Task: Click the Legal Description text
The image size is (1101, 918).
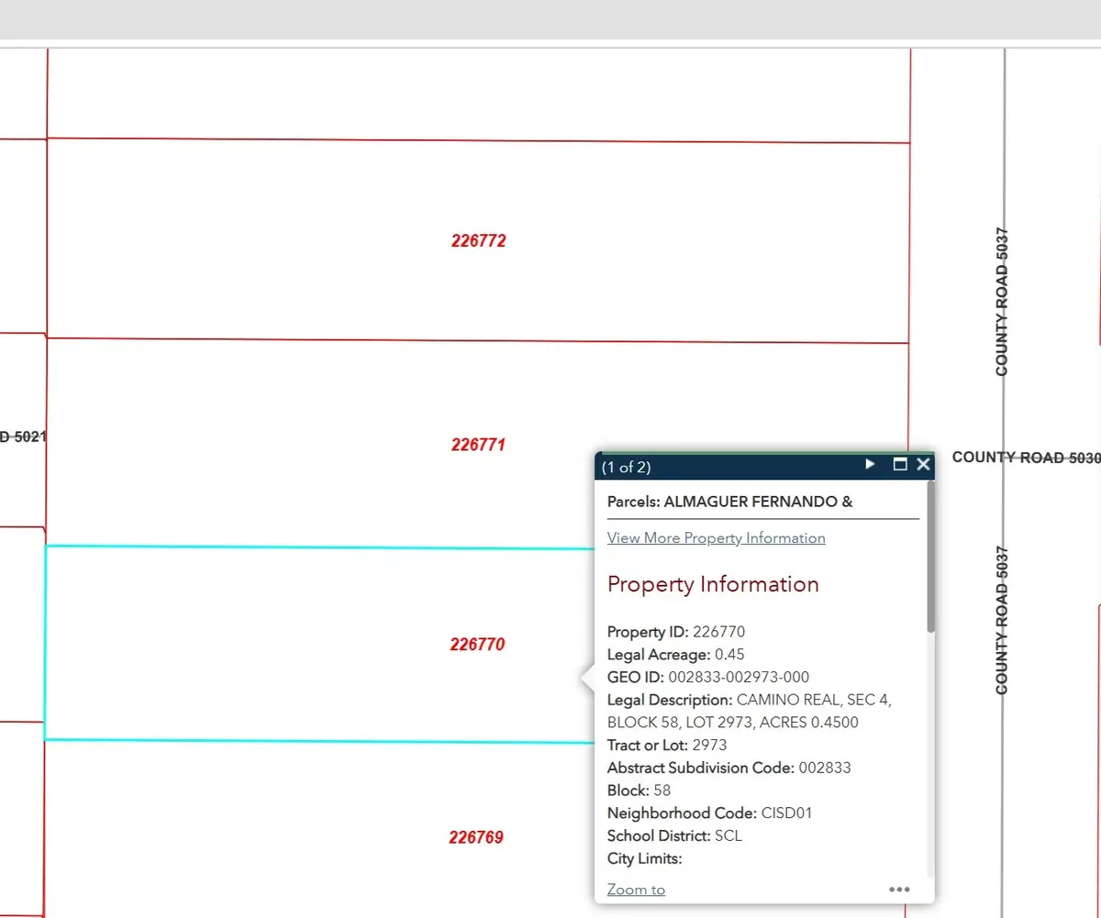Action: tap(749, 711)
